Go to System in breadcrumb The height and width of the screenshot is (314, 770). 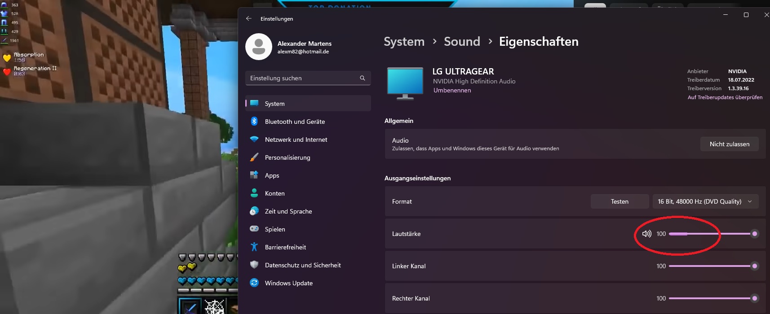click(404, 42)
